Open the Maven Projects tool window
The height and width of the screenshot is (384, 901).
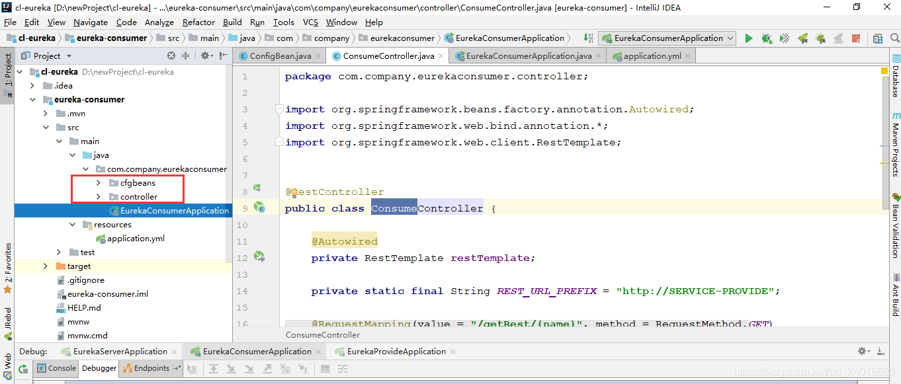(x=895, y=145)
